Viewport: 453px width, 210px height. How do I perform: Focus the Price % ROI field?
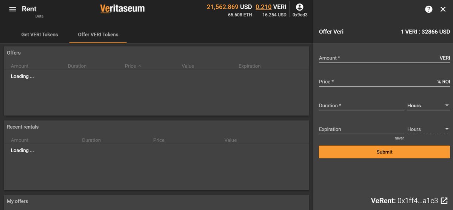pyautogui.click(x=384, y=82)
